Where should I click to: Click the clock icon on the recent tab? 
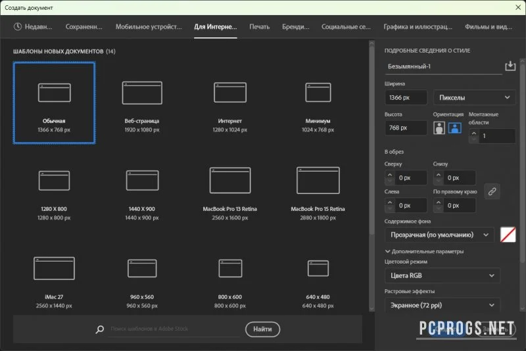[18, 26]
